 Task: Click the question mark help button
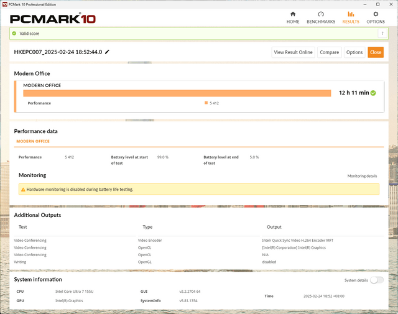pos(382,33)
